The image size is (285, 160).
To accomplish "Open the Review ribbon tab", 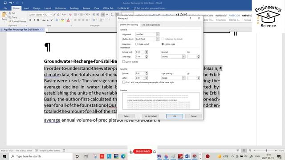I will click(x=86, y=8).
